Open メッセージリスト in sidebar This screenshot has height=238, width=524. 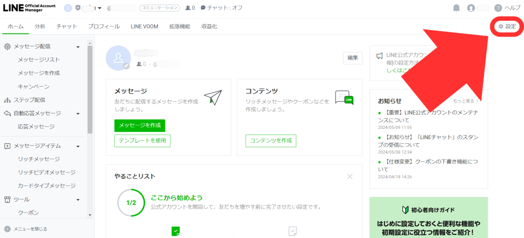39,60
